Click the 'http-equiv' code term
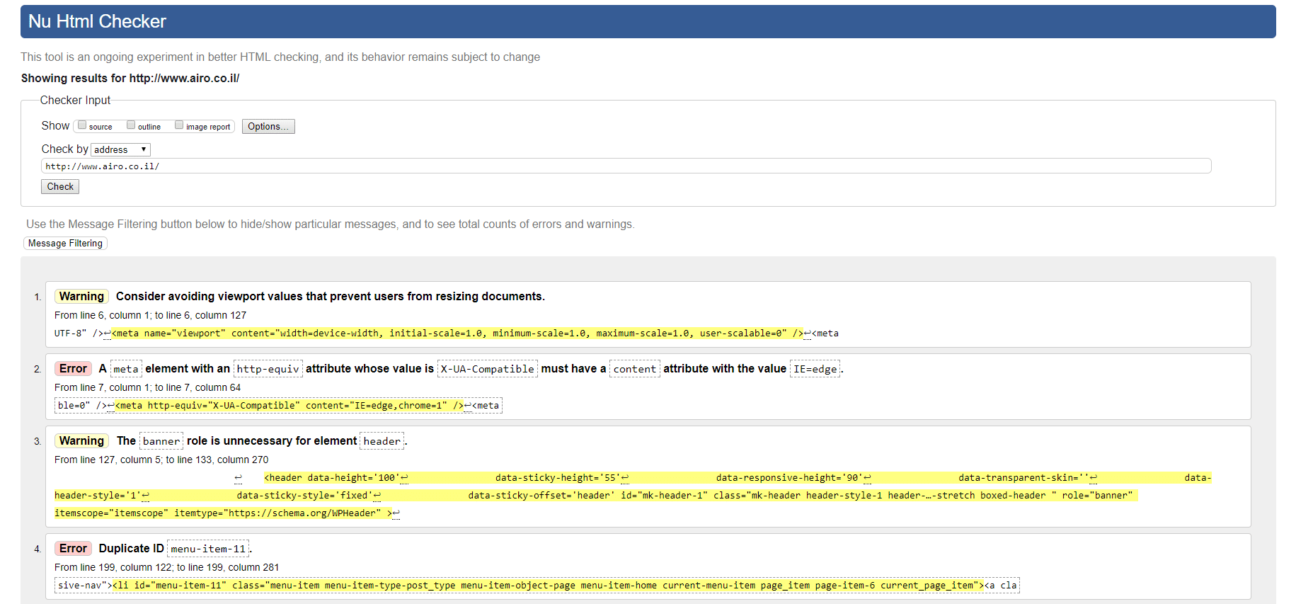 click(268, 369)
